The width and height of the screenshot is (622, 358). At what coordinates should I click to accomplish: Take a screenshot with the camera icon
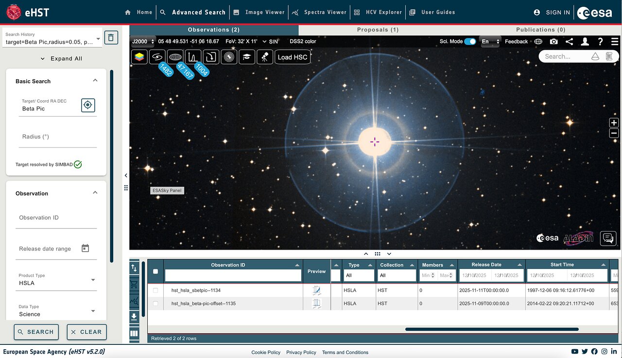pyautogui.click(x=553, y=42)
